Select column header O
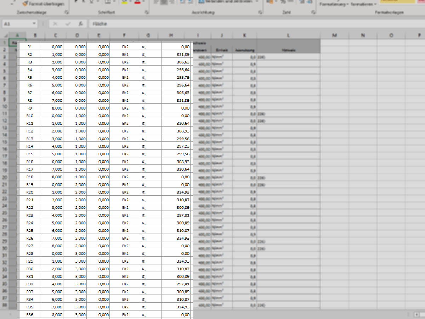Screen dimensions: 425x319 (391, 35)
